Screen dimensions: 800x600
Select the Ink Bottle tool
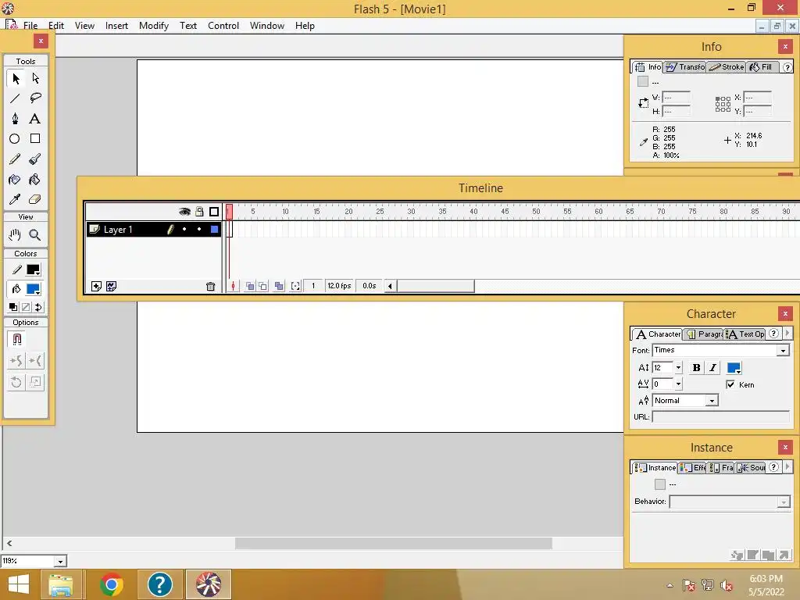tap(16, 180)
